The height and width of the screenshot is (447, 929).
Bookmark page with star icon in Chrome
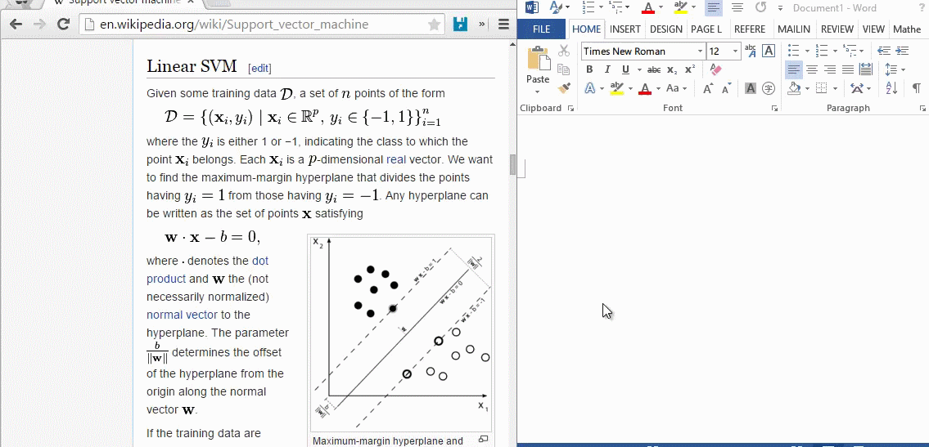(x=435, y=25)
